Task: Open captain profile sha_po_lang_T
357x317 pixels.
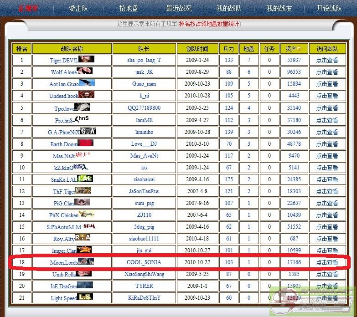Action: click(x=144, y=60)
